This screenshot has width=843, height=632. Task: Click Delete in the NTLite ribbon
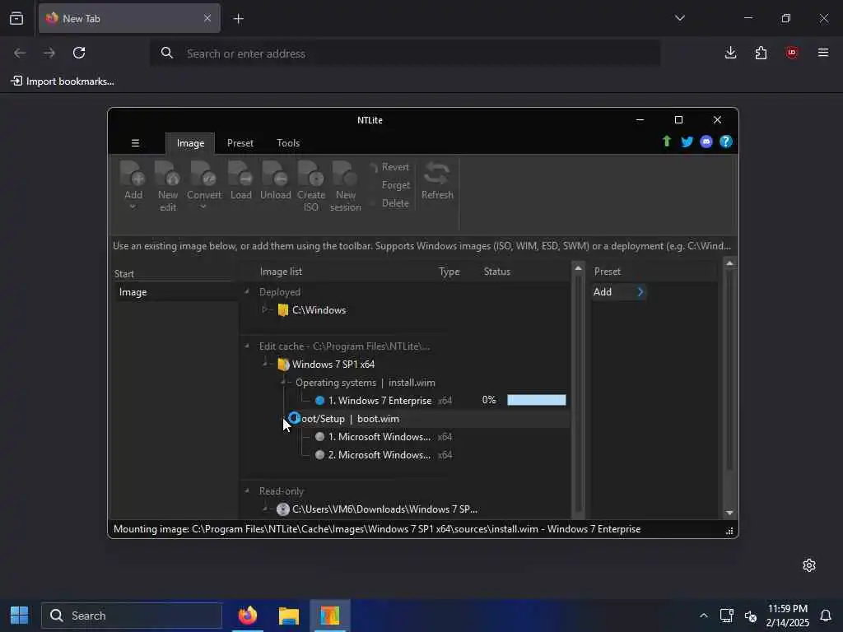click(395, 203)
